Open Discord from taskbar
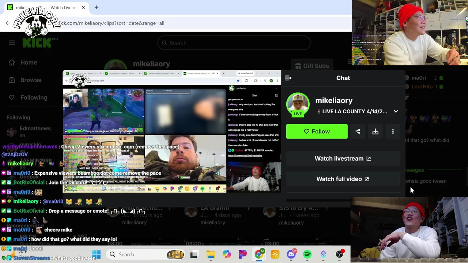The height and width of the screenshot is (263, 468). pyautogui.click(x=291, y=254)
